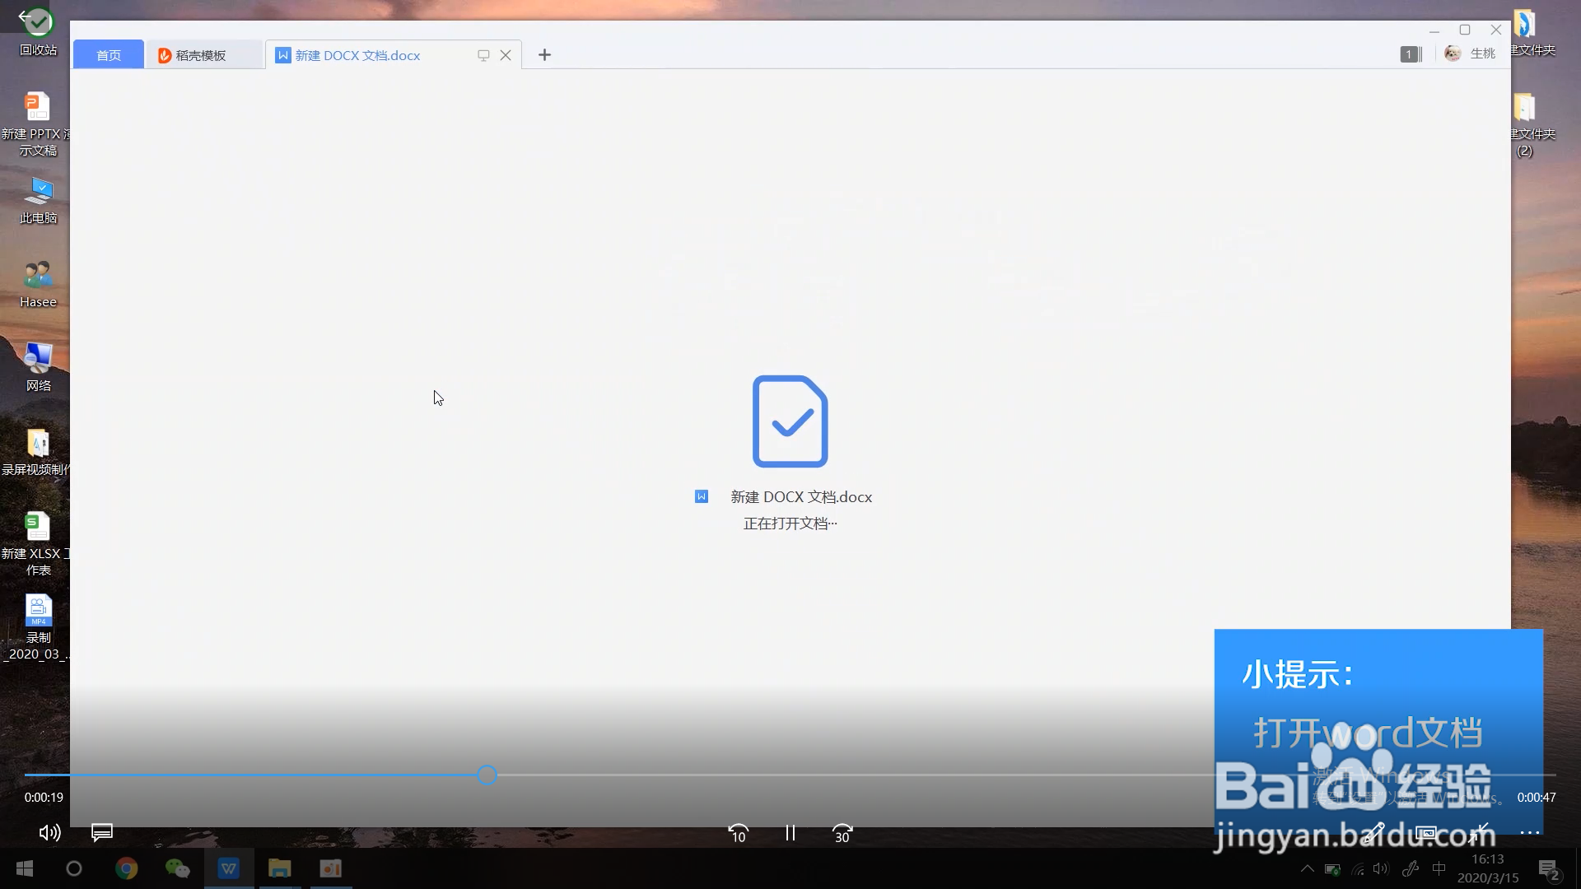Skip forward 30 seconds
This screenshot has height=889, width=1581.
[842, 833]
